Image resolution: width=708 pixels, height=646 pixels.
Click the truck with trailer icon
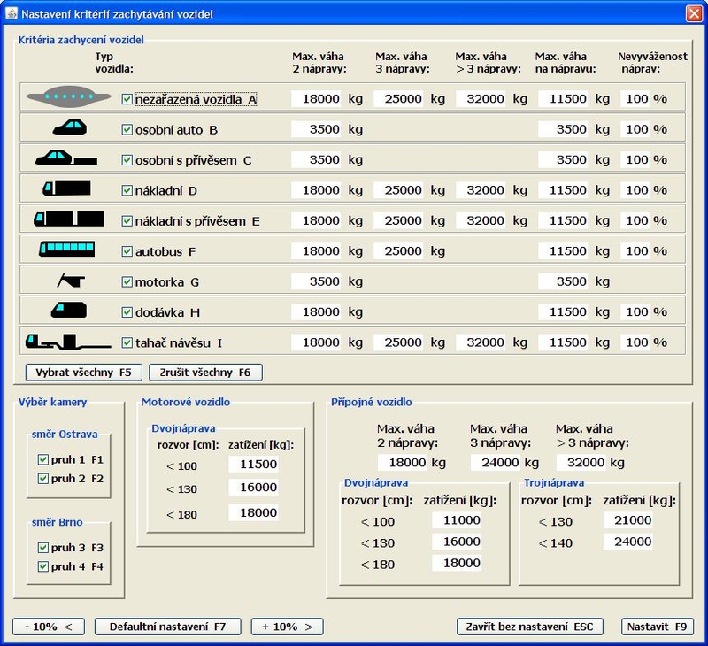click(x=67, y=219)
